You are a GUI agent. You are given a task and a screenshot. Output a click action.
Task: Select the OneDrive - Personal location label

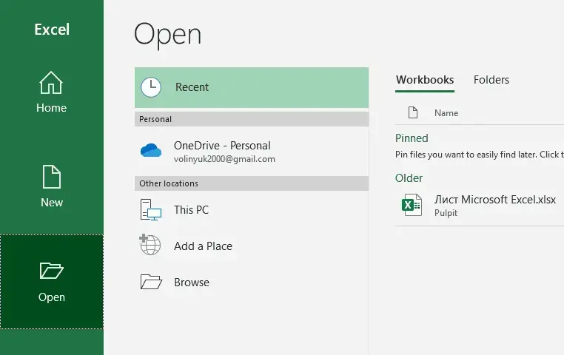point(222,146)
